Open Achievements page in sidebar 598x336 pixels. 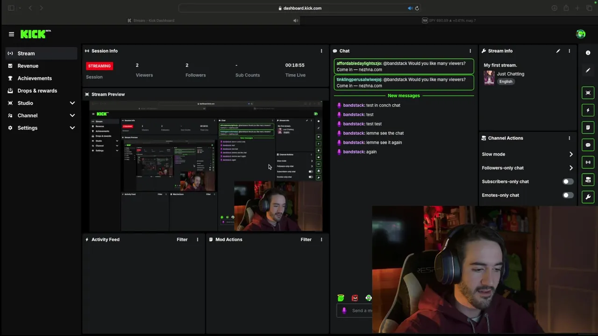41,78
